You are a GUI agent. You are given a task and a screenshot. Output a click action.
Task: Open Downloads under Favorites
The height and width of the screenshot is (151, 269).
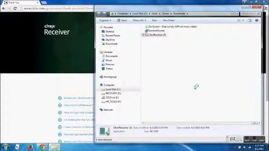111,44
